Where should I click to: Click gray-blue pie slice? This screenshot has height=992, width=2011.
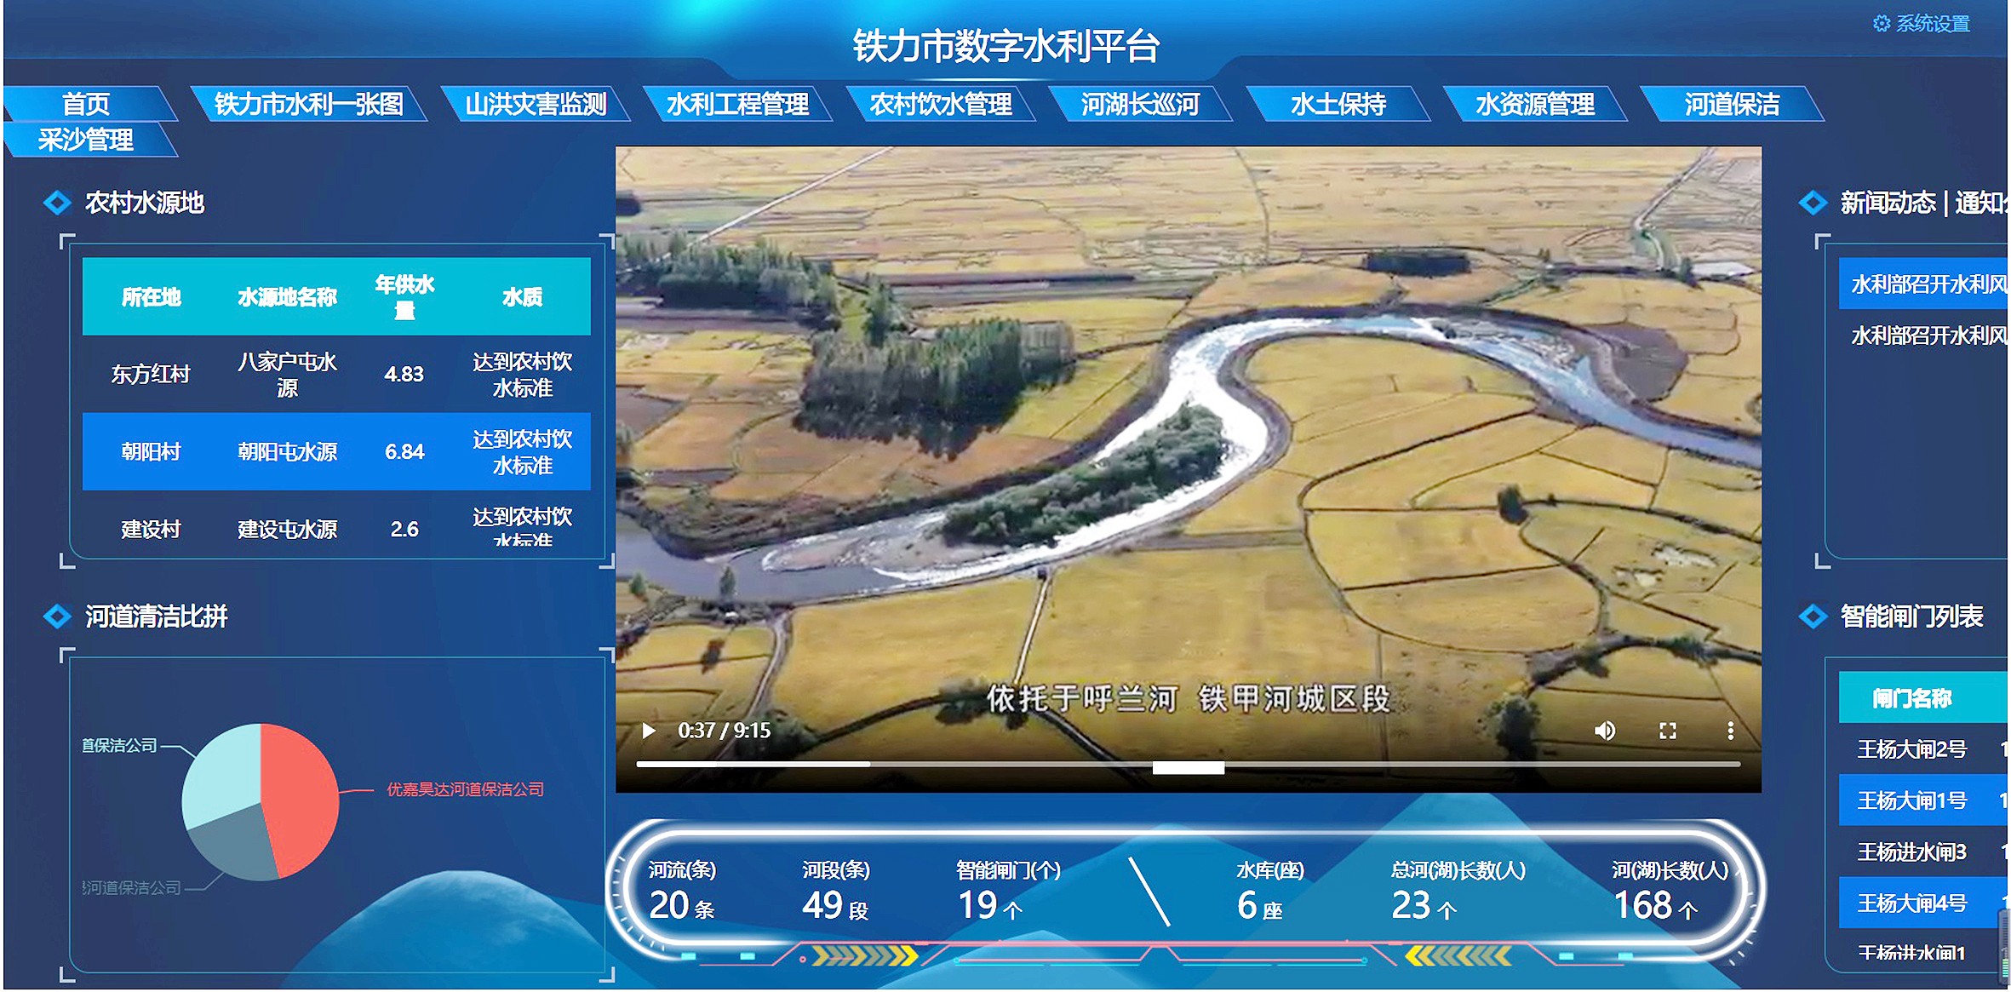pos(234,845)
